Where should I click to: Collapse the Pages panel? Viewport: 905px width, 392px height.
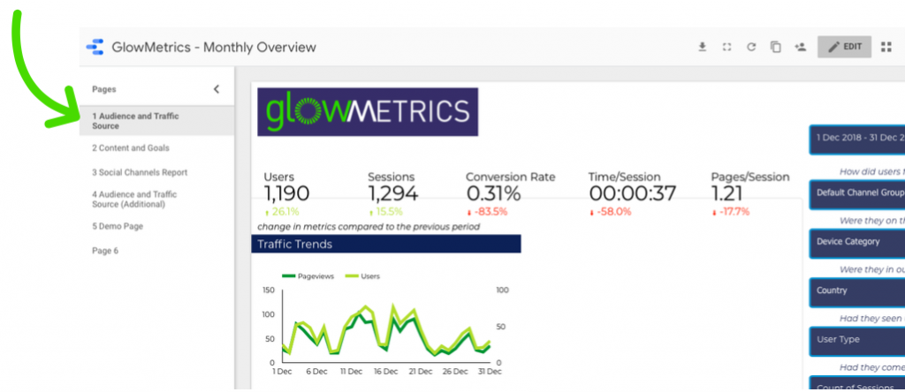217,89
